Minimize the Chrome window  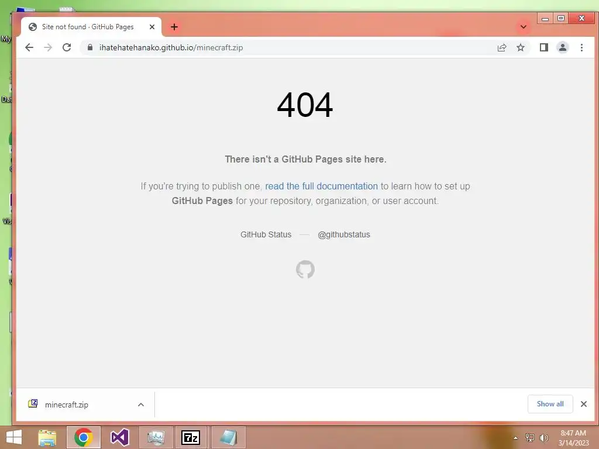click(545, 18)
